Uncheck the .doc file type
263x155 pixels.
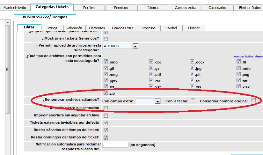(x=151, y=62)
